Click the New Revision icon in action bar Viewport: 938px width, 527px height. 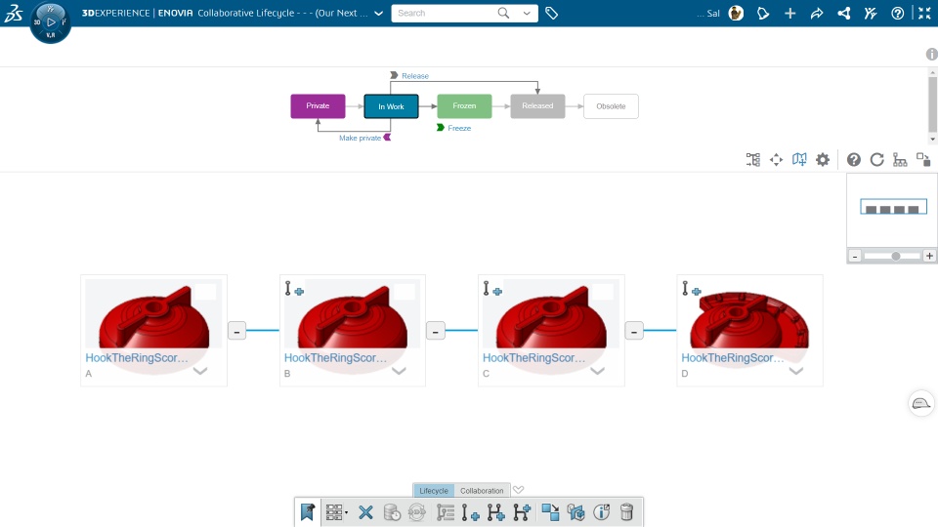tap(470, 512)
